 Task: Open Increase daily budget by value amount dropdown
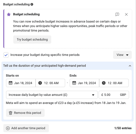[52, 95]
